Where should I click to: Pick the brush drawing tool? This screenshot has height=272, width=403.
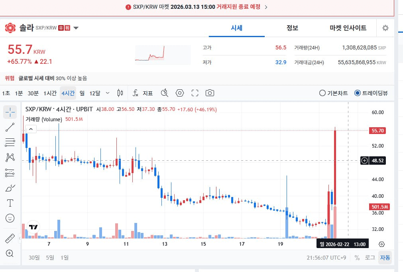(10, 188)
